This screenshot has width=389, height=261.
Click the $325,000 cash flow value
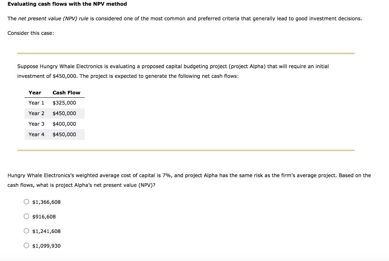[64, 103]
